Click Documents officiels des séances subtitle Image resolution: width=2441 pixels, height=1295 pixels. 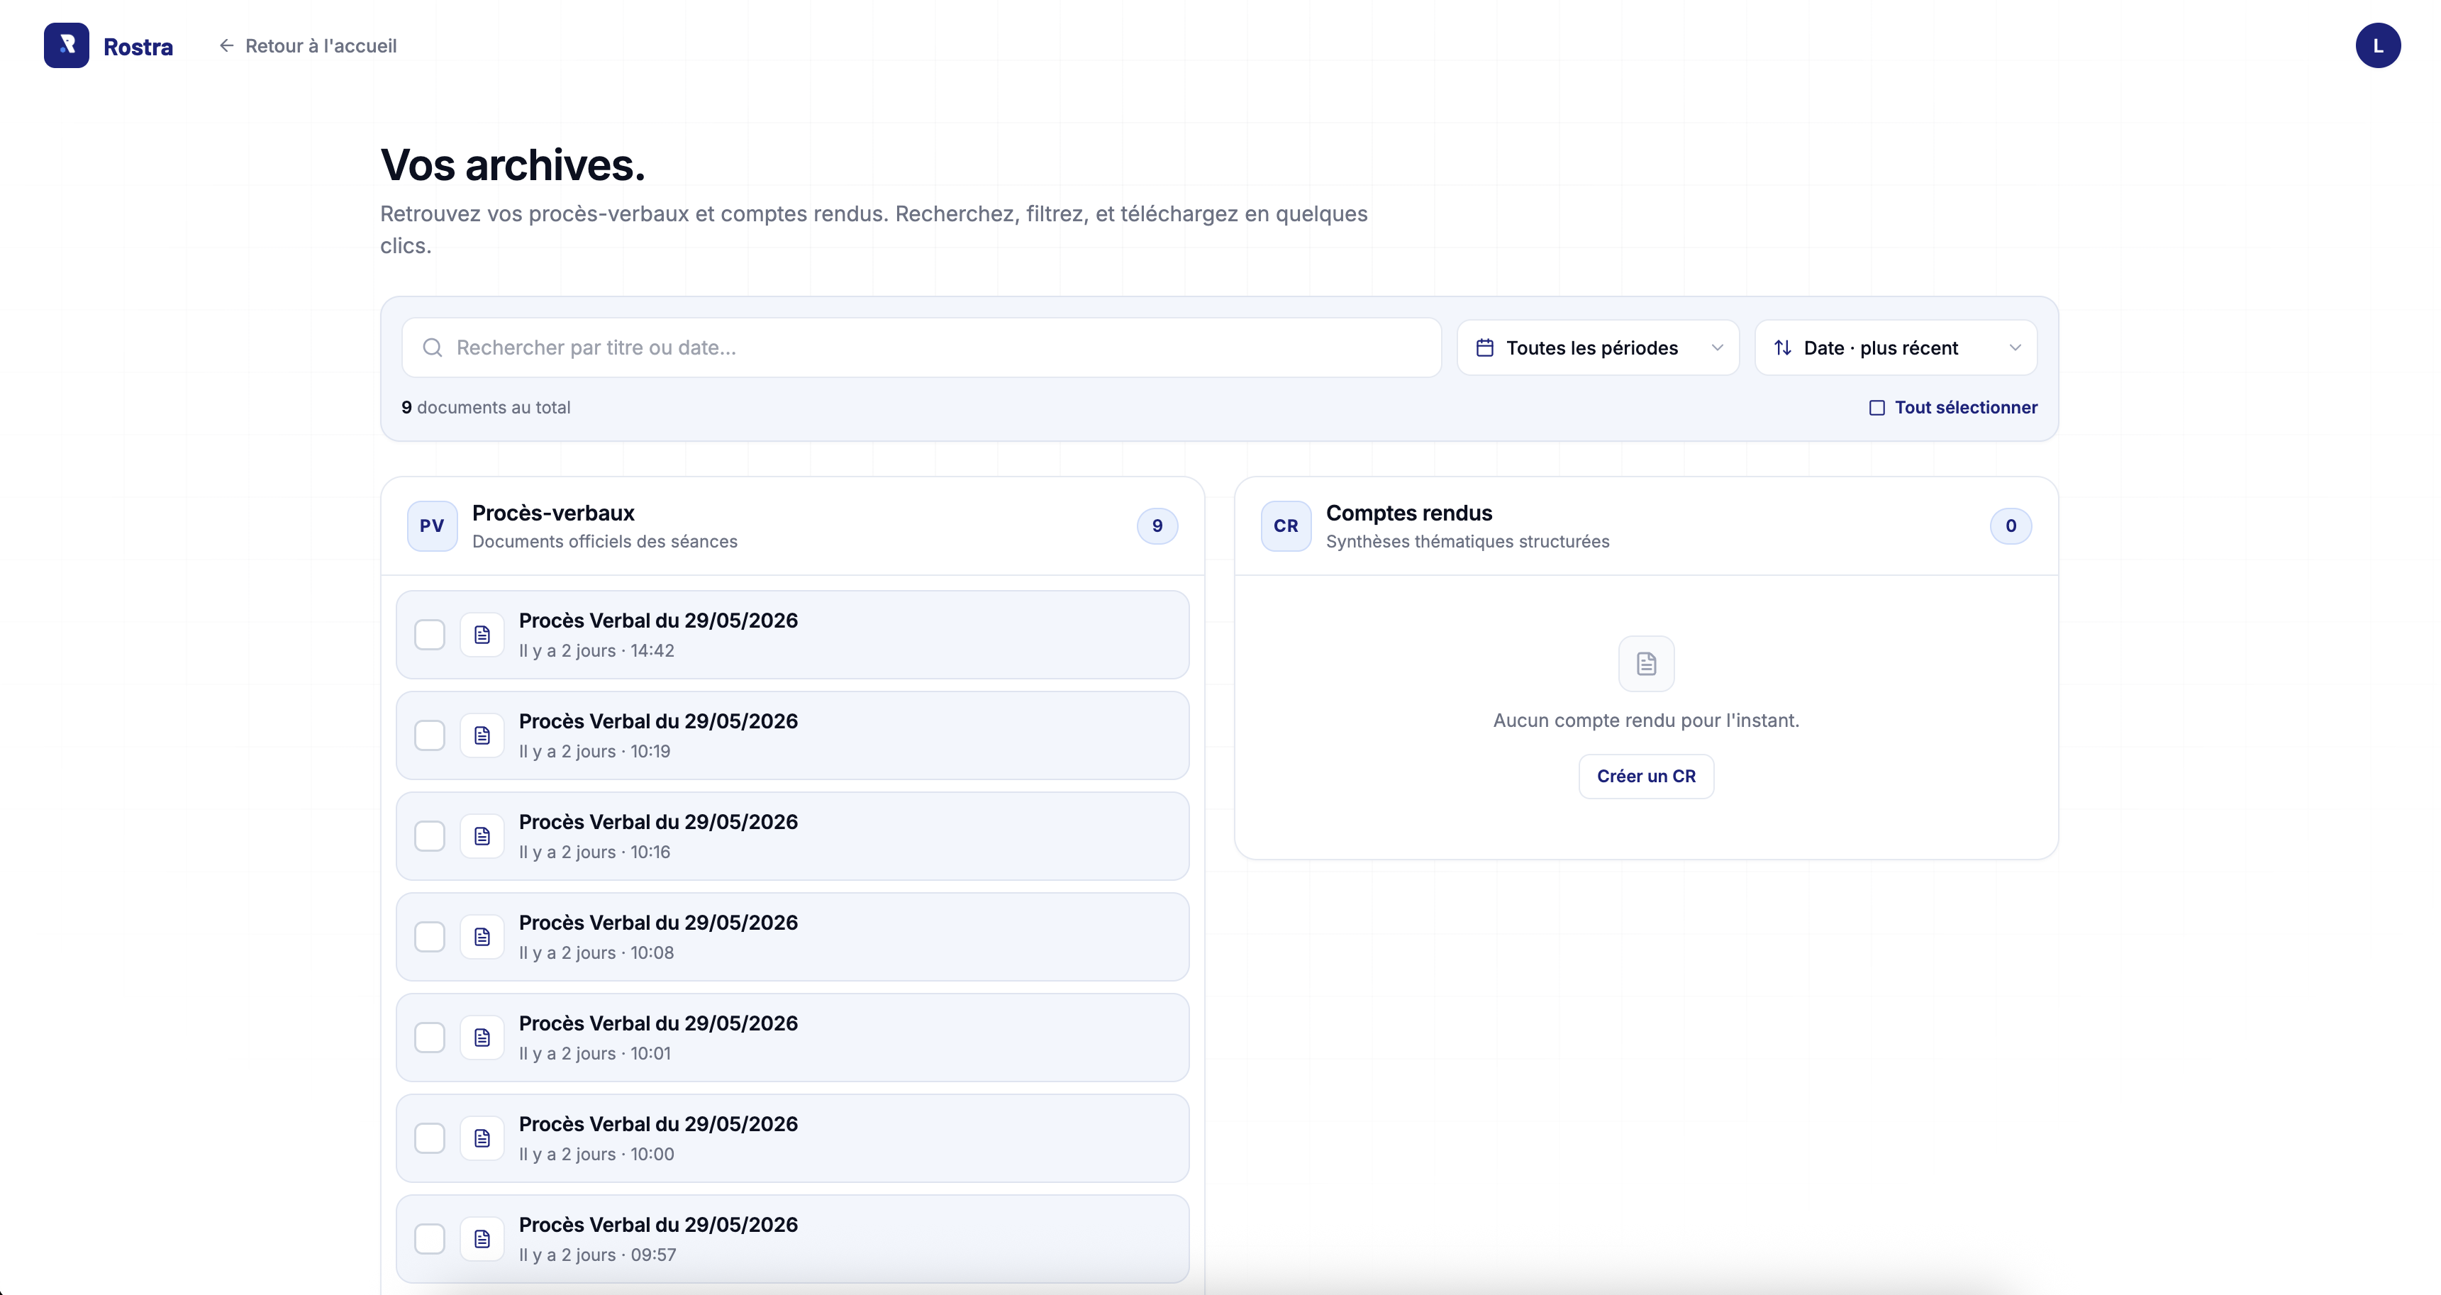pos(604,542)
